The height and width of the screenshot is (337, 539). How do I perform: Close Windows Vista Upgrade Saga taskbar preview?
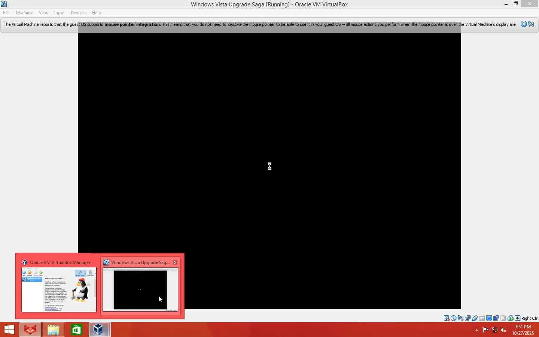click(x=175, y=262)
